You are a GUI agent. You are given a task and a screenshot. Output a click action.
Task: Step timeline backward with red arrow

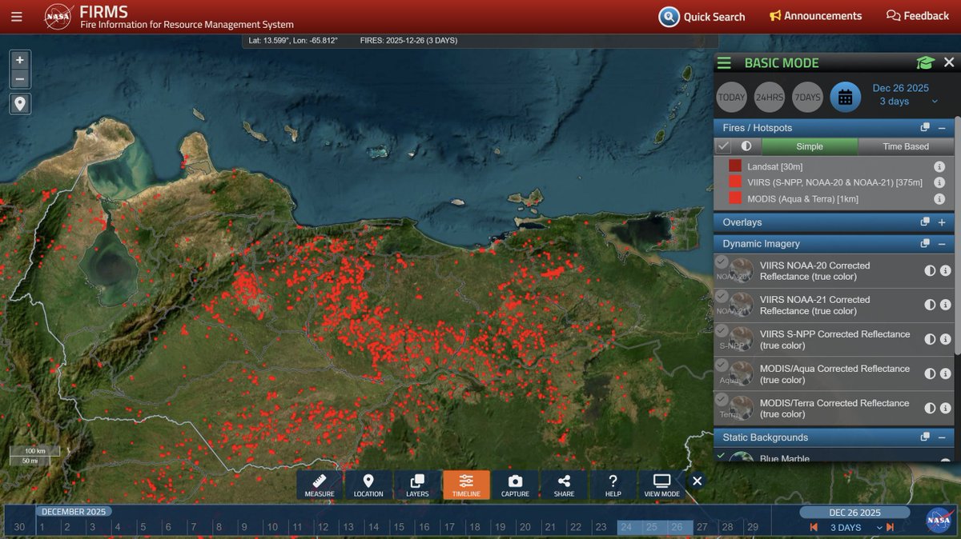click(814, 528)
